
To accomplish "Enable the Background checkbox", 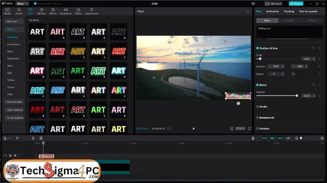I will pyautogui.click(x=257, y=117).
